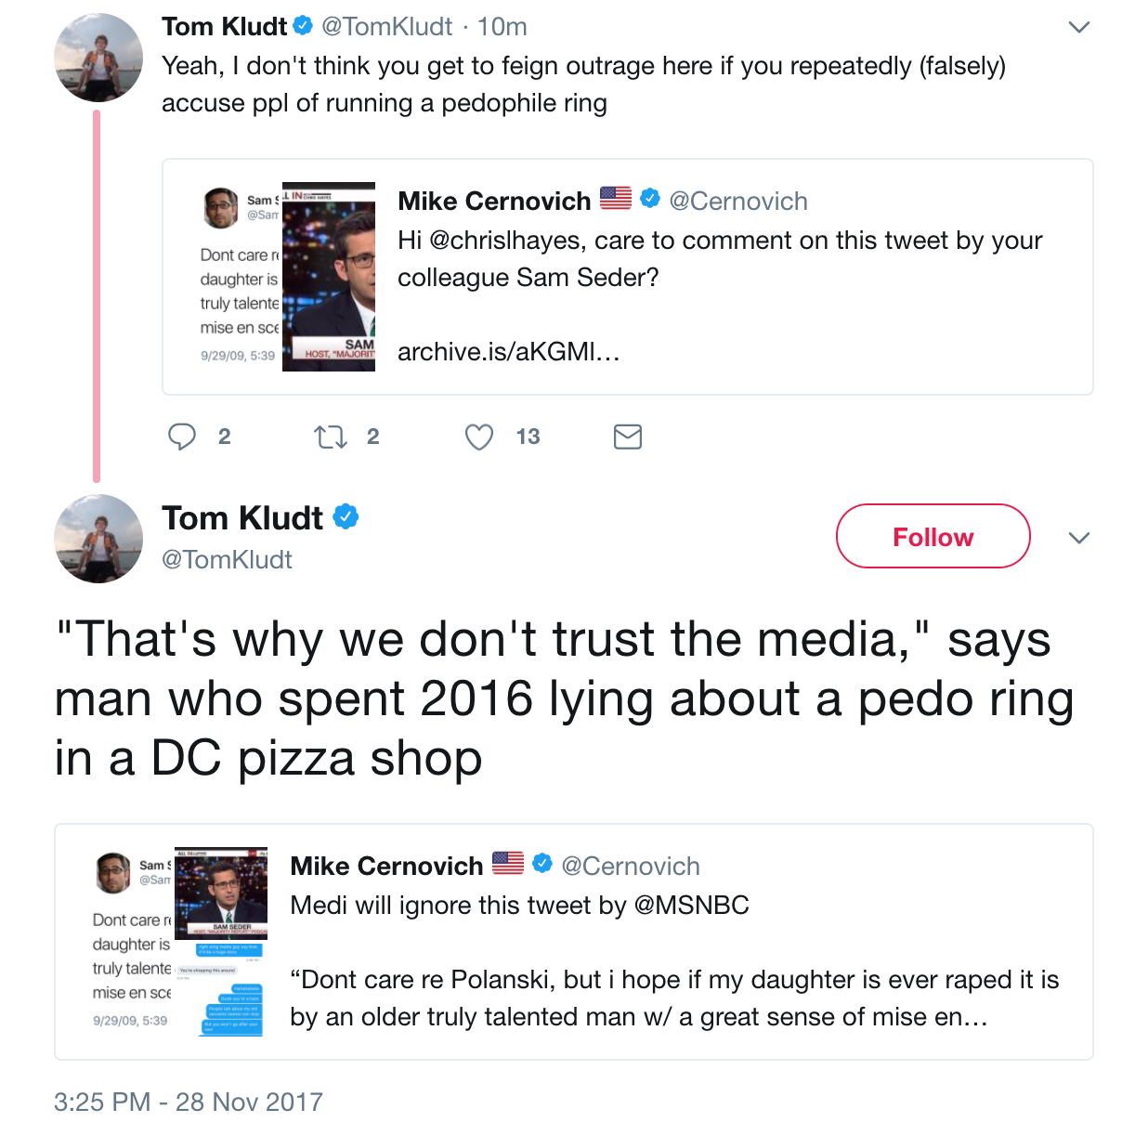
Task: Click verified badge beside main Tom Kludt name
Action: [346, 517]
